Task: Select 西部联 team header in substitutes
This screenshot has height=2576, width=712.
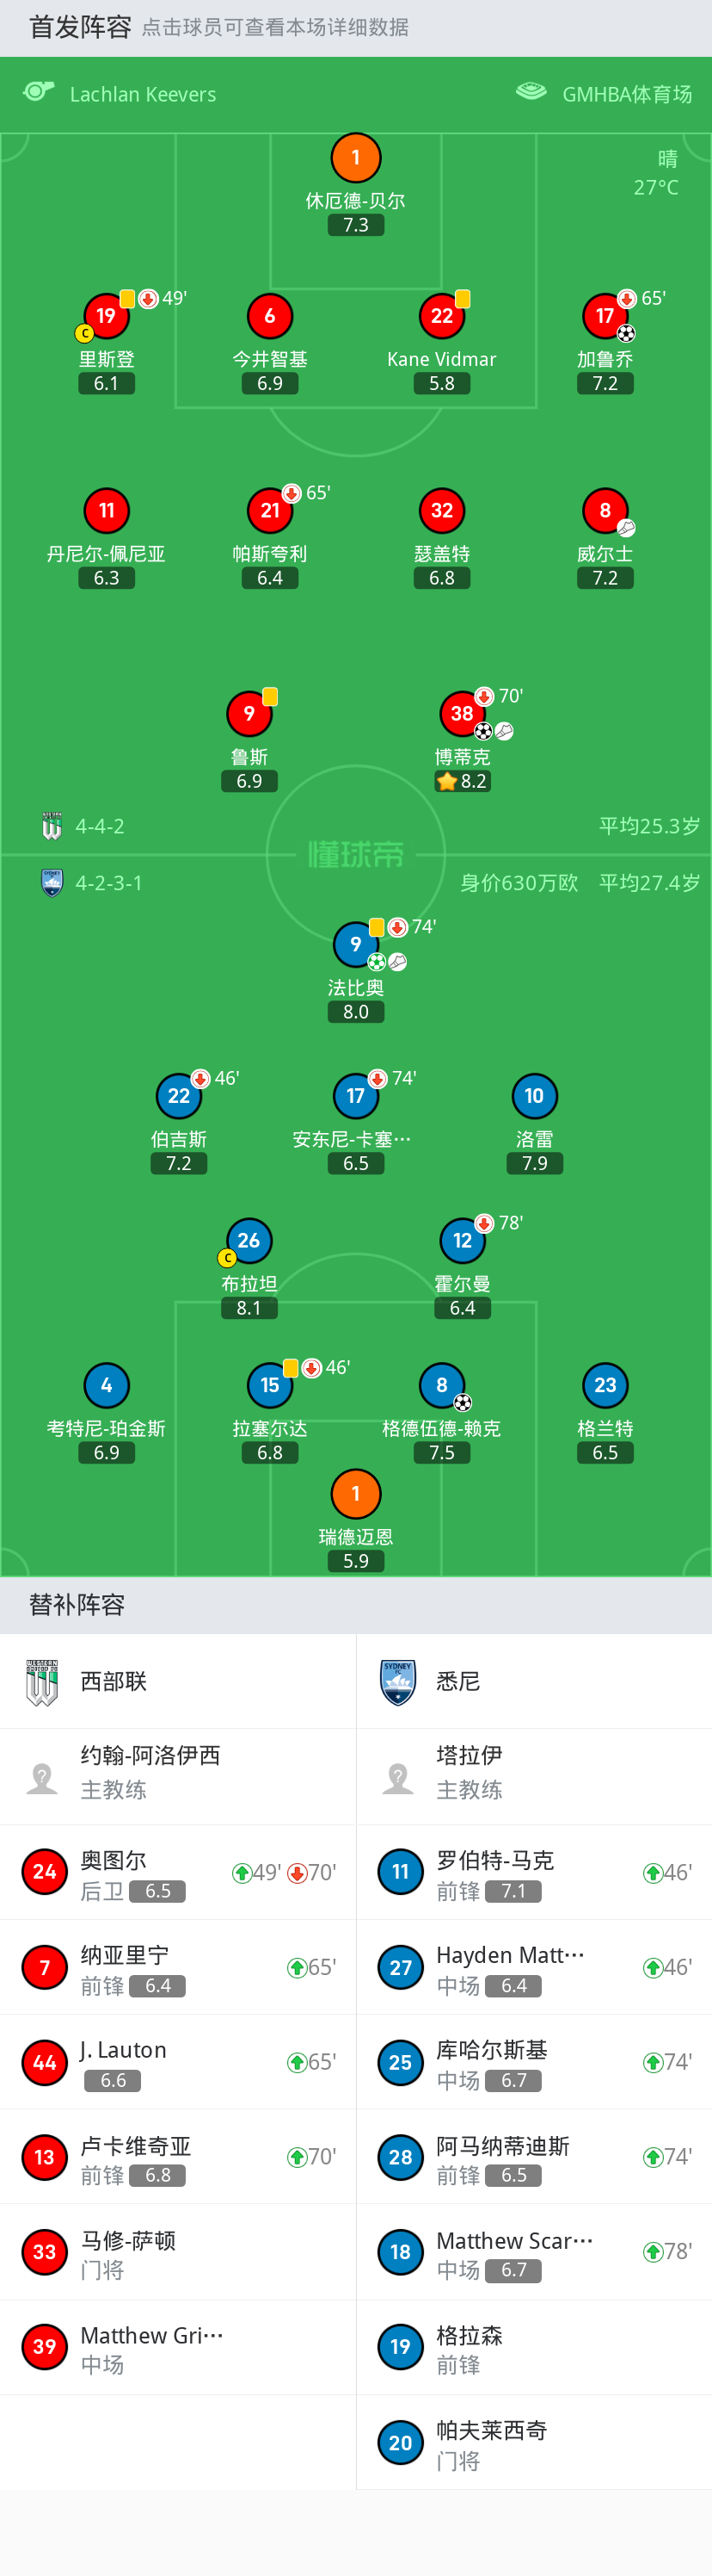Action: pos(113,1681)
